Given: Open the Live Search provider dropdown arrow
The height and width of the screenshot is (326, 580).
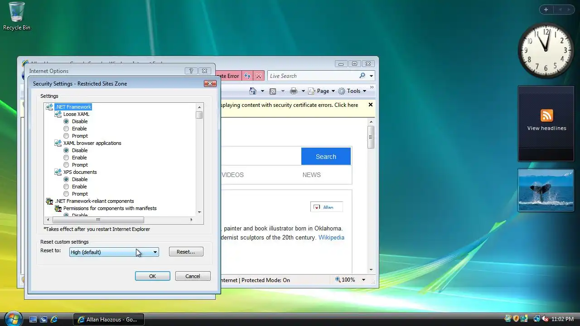Looking at the screenshot, I should coord(371,76).
